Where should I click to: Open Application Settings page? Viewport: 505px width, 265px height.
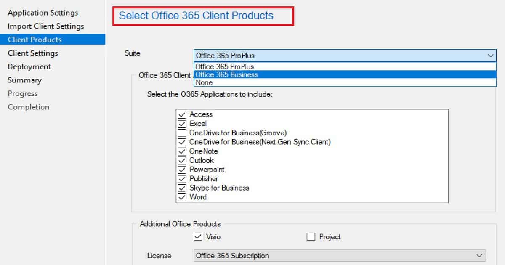click(x=43, y=13)
